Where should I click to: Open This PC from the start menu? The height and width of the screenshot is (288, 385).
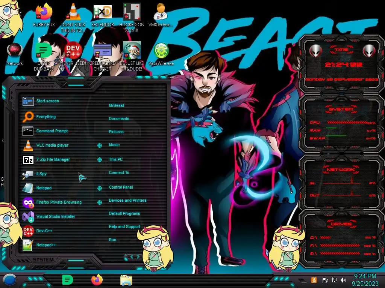tap(116, 159)
